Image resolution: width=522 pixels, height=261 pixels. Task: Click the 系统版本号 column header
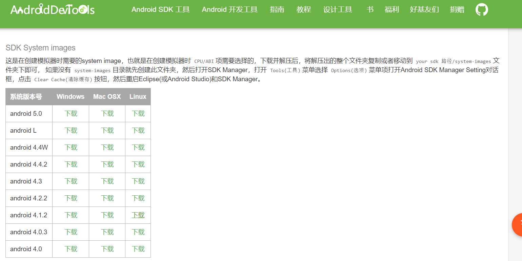pyautogui.click(x=26, y=97)
